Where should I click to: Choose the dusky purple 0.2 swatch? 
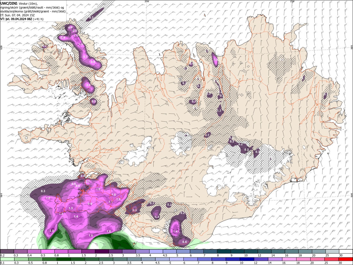pyautogui.click(x=7, y=251)
